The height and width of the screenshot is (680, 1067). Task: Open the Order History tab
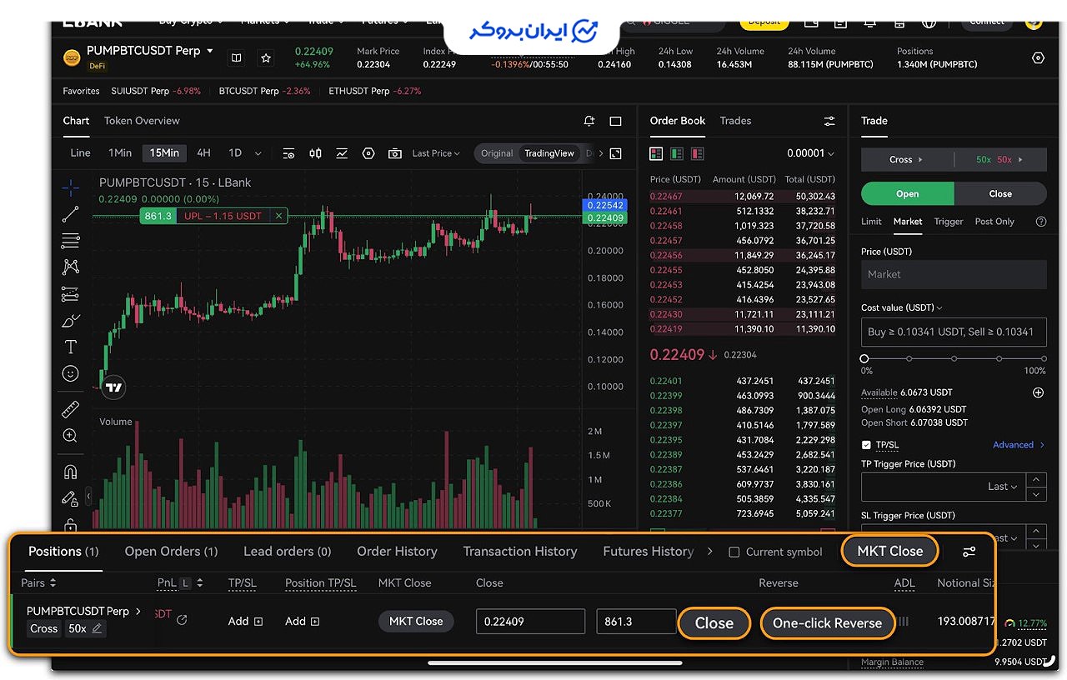(397, 552)
